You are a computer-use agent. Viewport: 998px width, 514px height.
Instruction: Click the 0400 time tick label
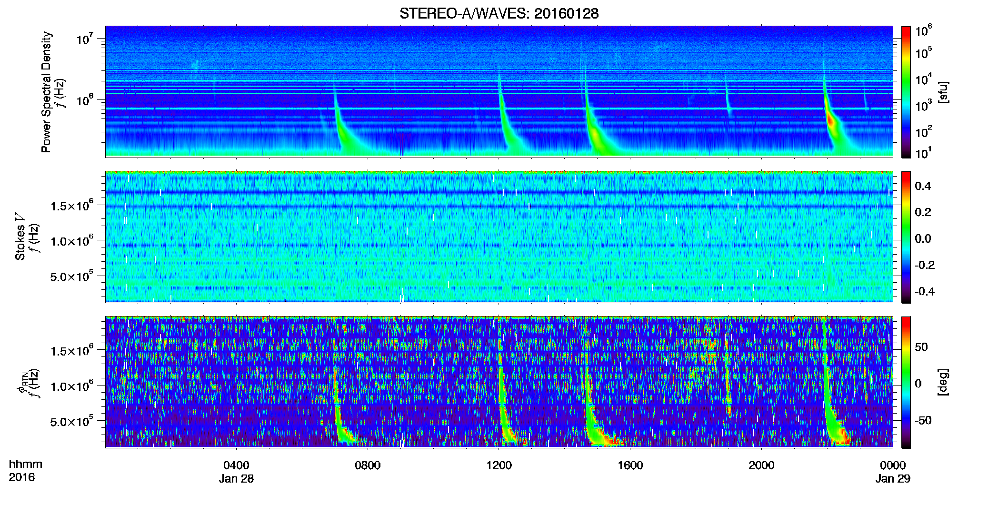(x=236, y=465)
